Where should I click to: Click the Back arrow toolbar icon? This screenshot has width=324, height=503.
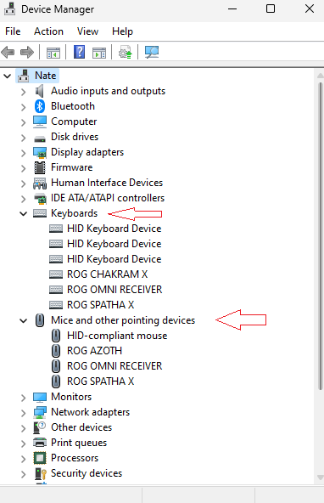[x=8, y=52]
